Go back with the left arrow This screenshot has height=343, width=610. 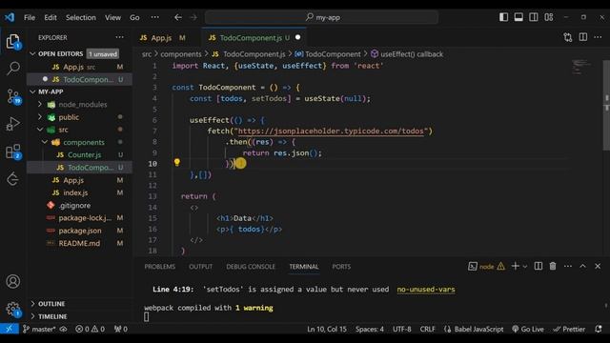178,17
